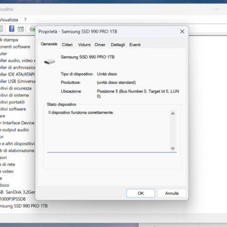Select the 'sitivi di sistema' tree row
Viewport: 227px width, 227px height.
(x=15, y=95)
